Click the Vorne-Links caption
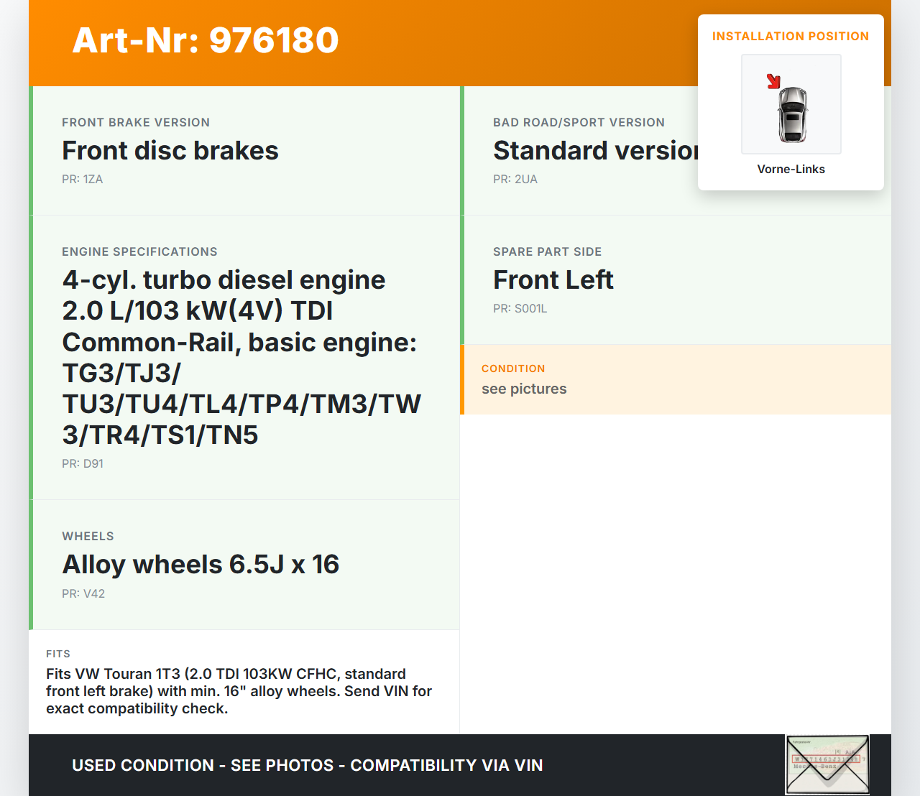 coord(791,169)
